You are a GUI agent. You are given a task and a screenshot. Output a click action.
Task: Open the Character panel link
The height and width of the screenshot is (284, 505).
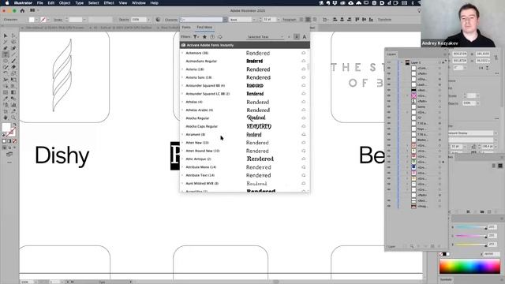pos(171,20)
